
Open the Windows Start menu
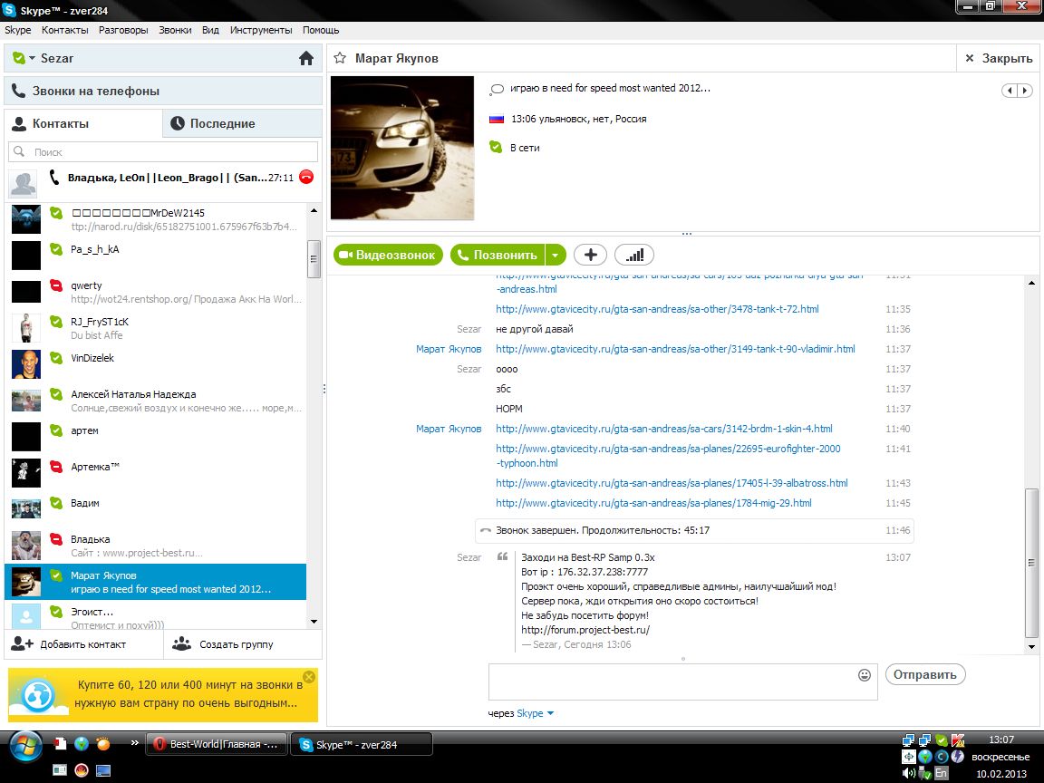point(24,748)
